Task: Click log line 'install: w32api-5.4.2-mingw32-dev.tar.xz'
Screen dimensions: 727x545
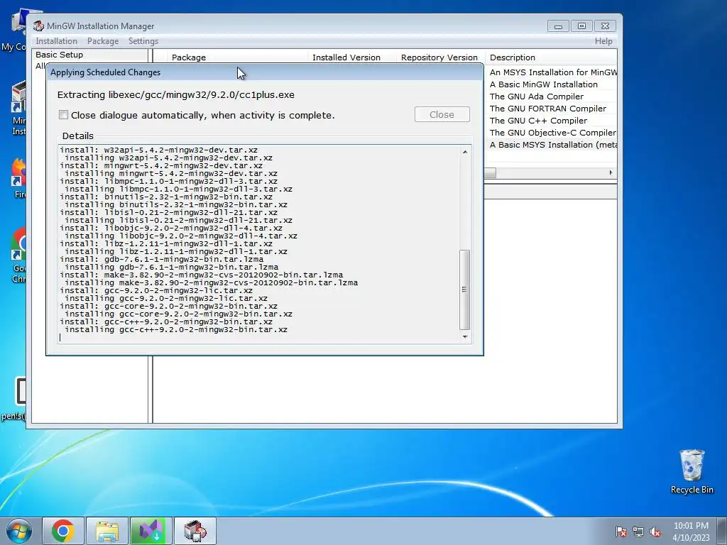Action: (158, 150)
